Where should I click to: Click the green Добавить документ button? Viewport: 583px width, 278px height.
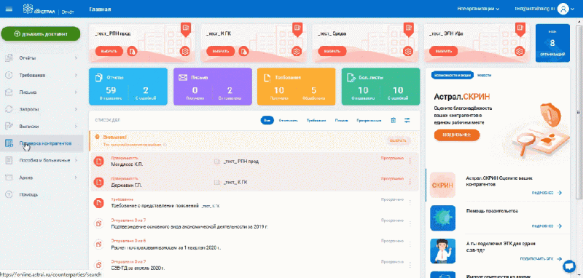click(41, 33)
